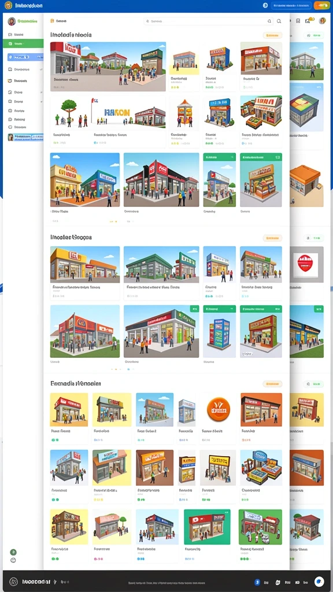Screen dimensions: 333x592
Task: Select the green highlighted sidebar item
Action: coord(23,43)
